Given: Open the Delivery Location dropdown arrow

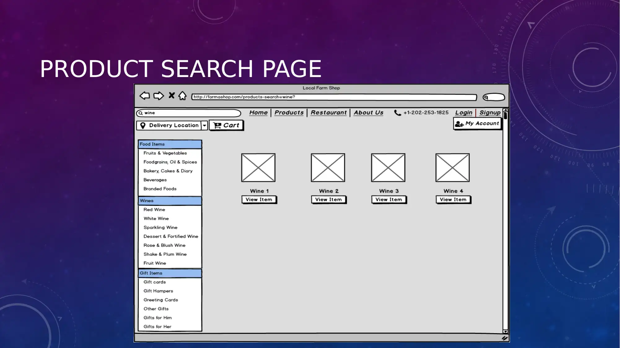Looking at the screenshot, I should (204, 125).
